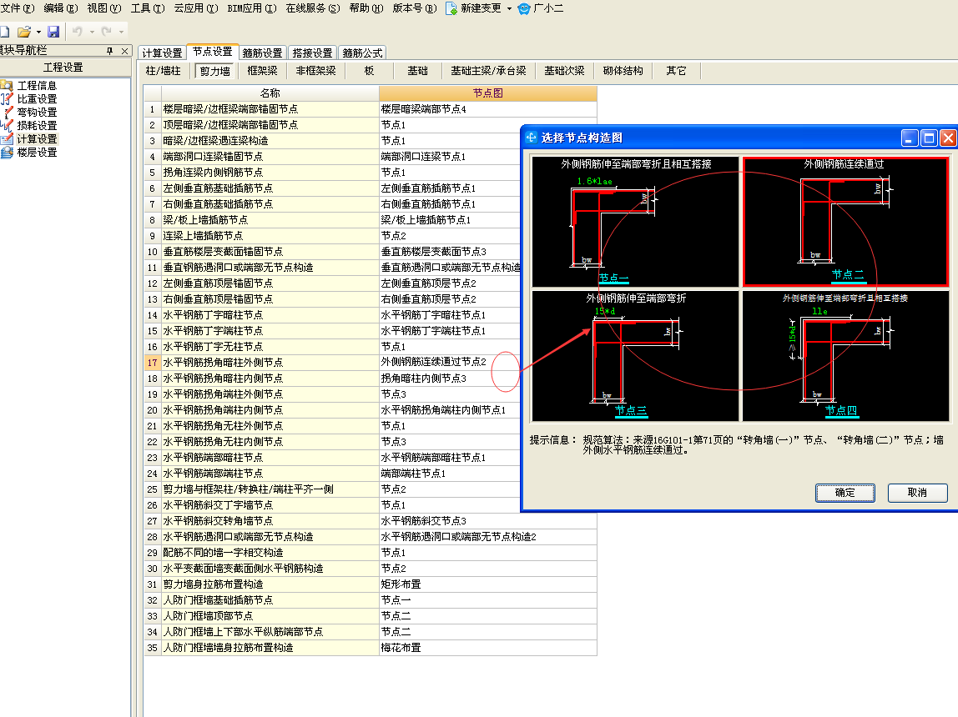This screenshot has height=717, width=958.
Task: Open the 版本号 menu
Action: [x=415, y=8]
